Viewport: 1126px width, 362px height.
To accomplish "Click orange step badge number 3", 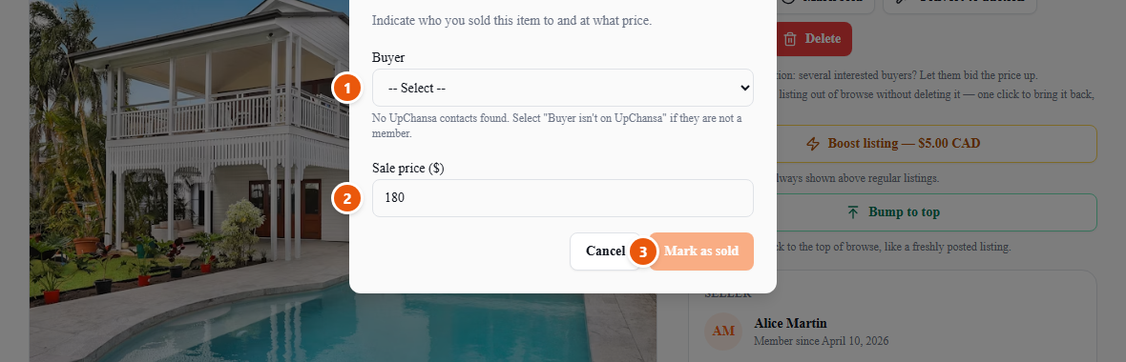I will (x=643, y=251).
